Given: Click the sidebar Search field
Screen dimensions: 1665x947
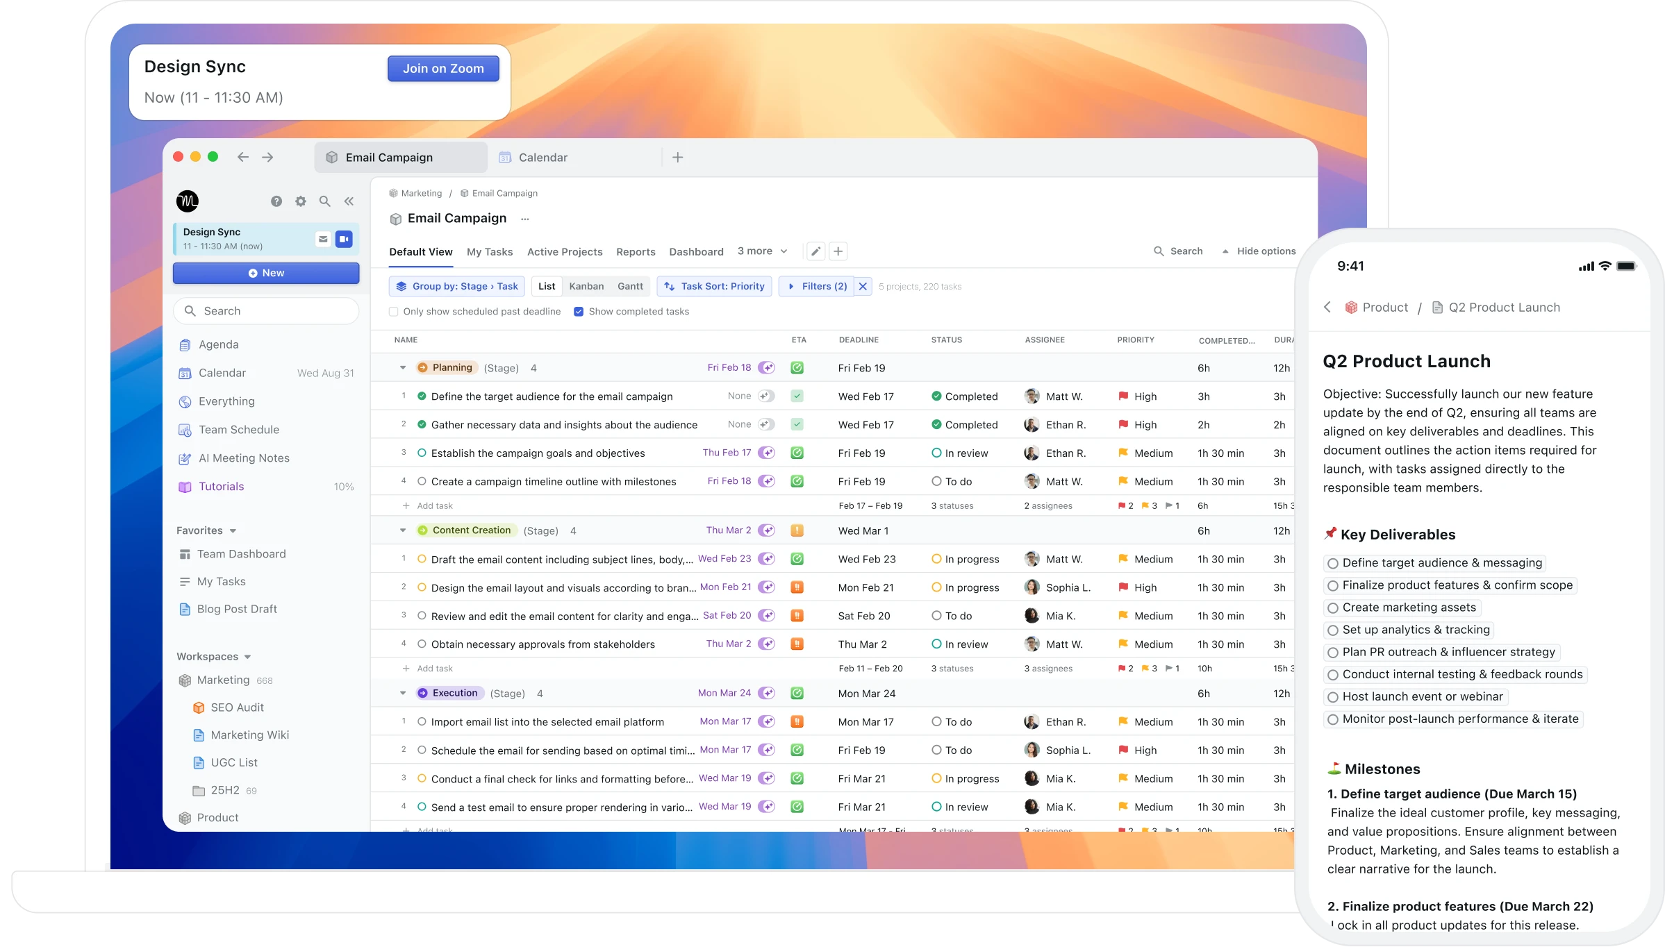Looking at the screenshot, I should pos(266,311).
